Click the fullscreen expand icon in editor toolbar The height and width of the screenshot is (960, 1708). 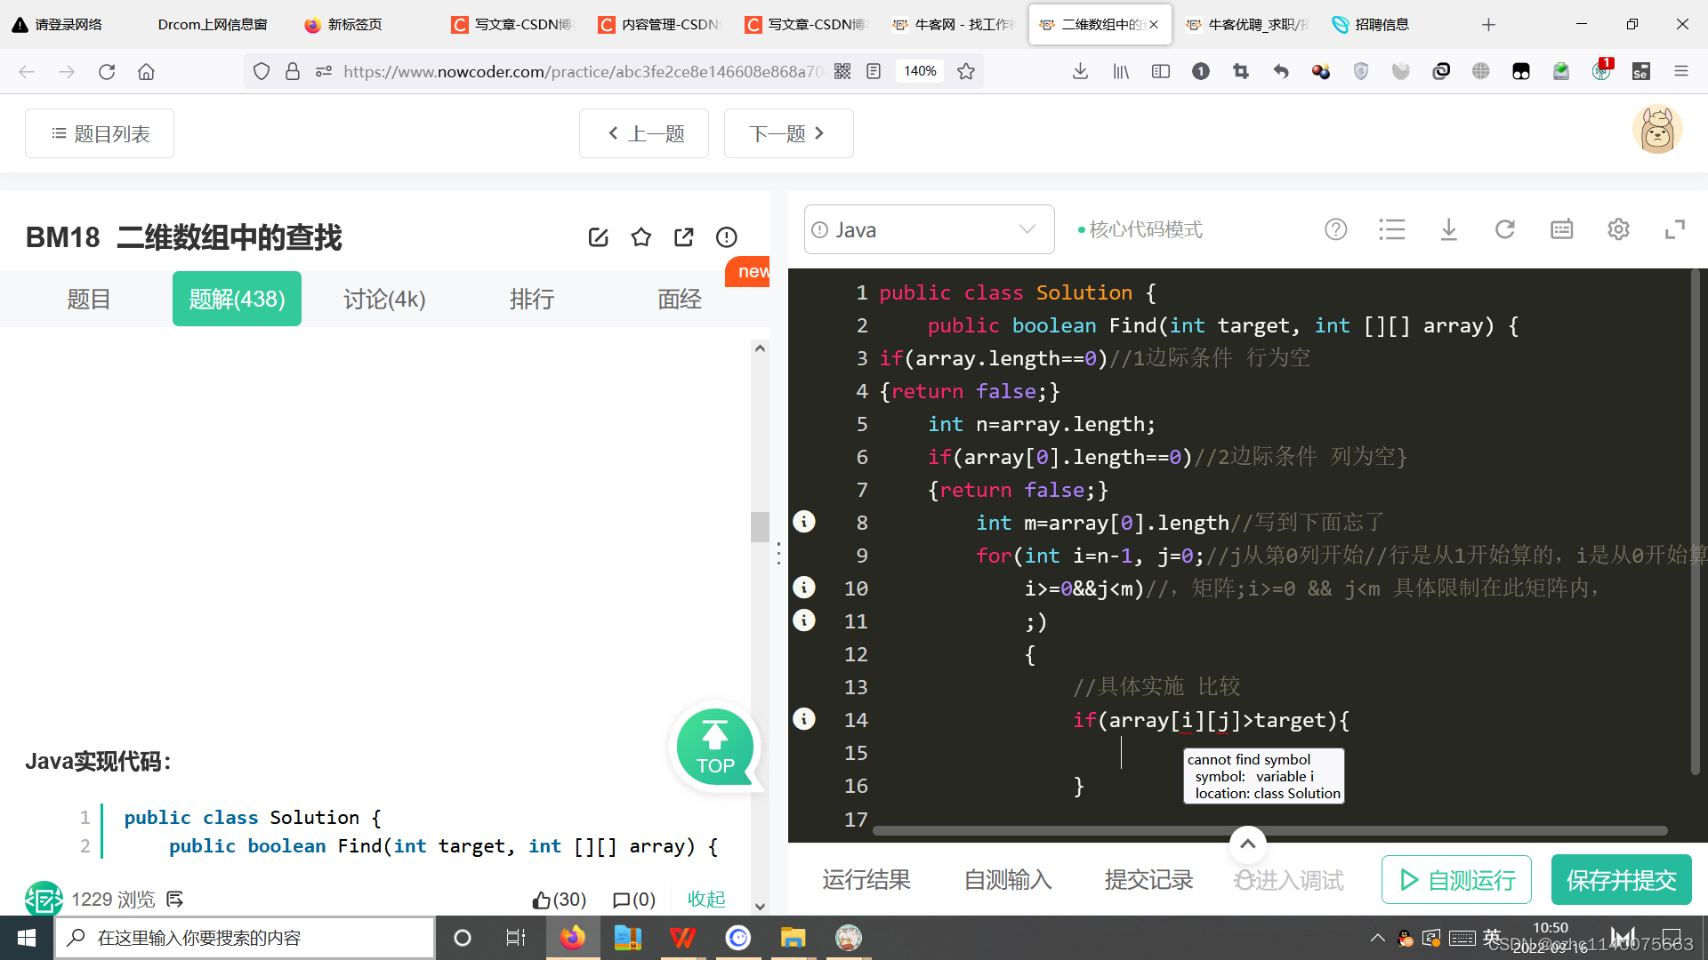[x=1674, y=230]
